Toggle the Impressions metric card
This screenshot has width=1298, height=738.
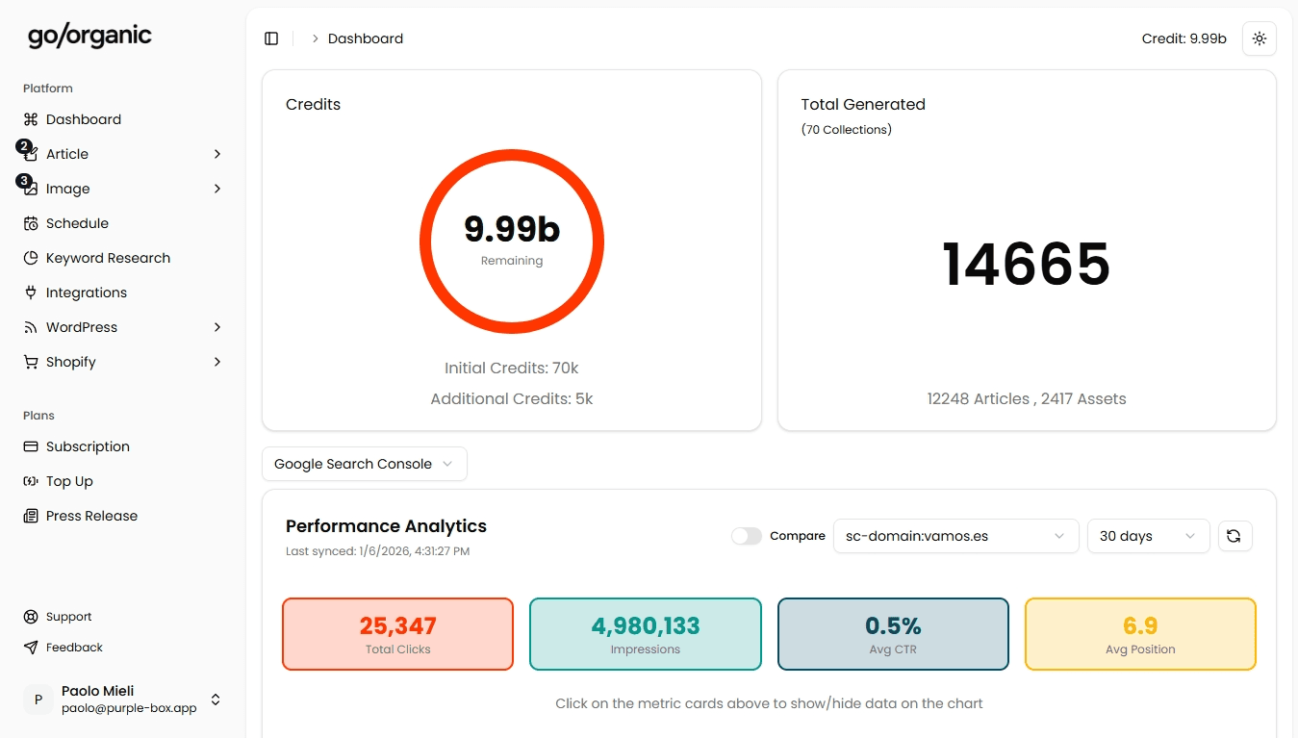click(645, 633)
